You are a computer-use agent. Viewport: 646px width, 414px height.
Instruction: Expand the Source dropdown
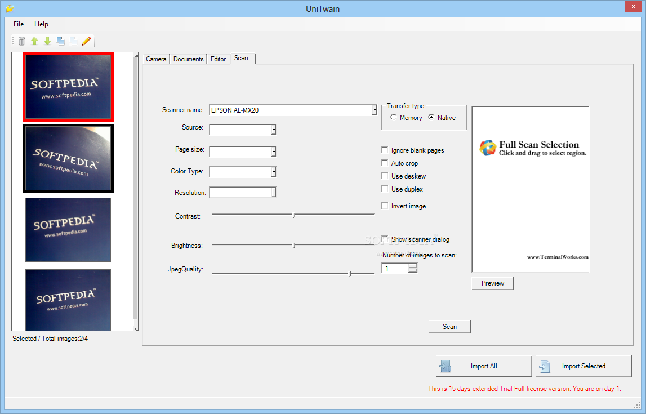(274, 130)
